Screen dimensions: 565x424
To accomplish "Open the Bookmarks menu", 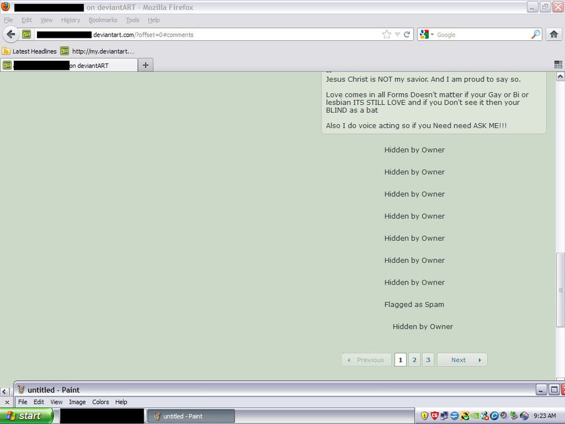I will (103, 20).
